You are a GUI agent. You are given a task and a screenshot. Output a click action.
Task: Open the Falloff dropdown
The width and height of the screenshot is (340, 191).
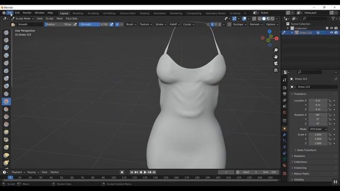[x=175, y=24]
